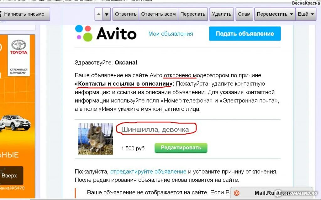321x200 pixels.
Task: Click the green Редактировать button
Action: [x=181, y=148]
